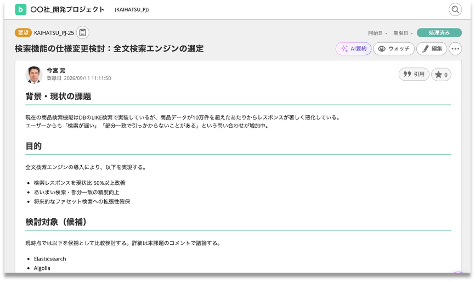Click the Algolia list item

[x=42, y=268]
